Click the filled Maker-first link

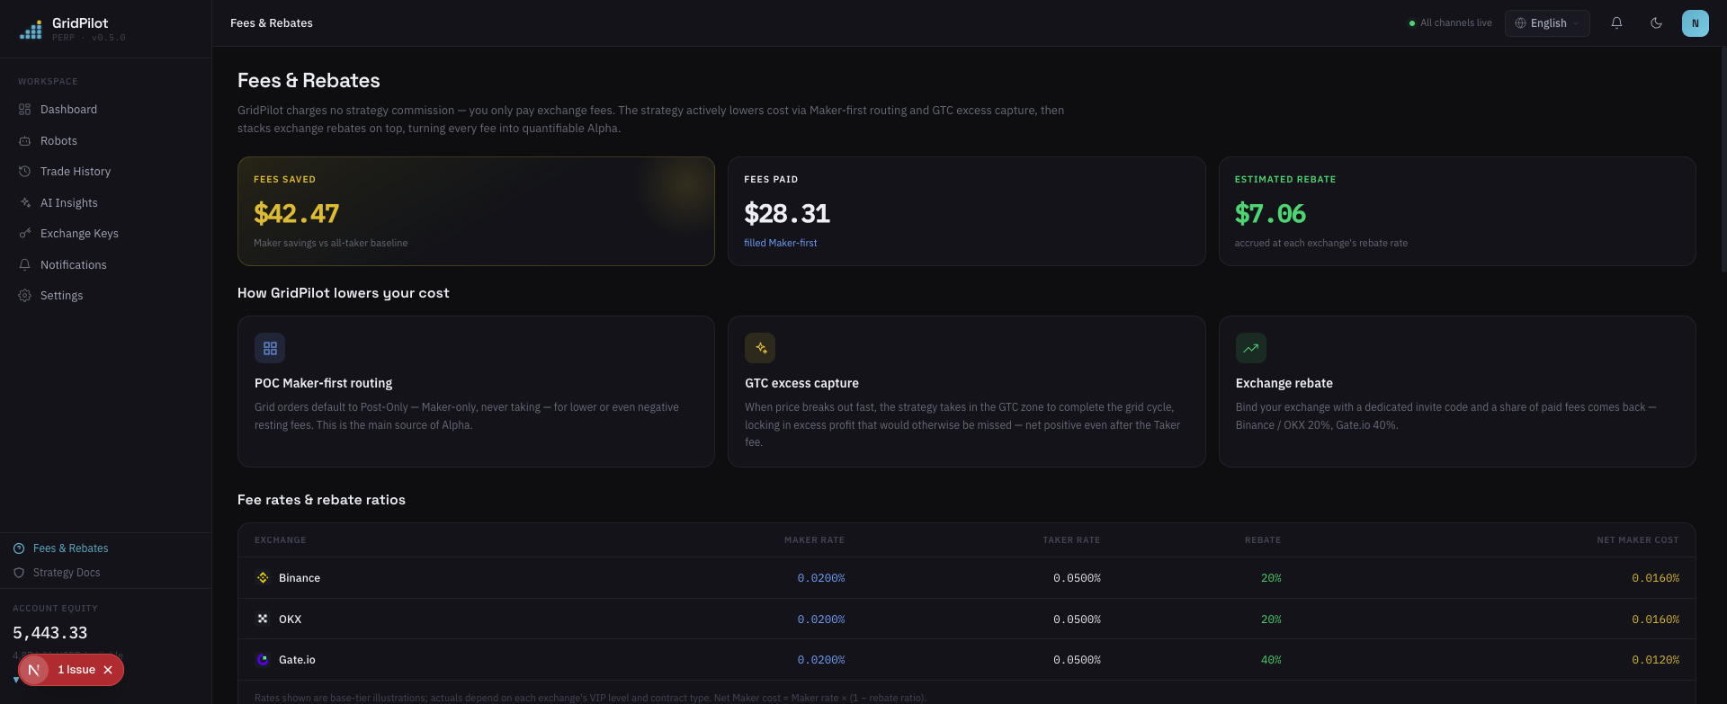pyautogui.click(x=781, y=243)
